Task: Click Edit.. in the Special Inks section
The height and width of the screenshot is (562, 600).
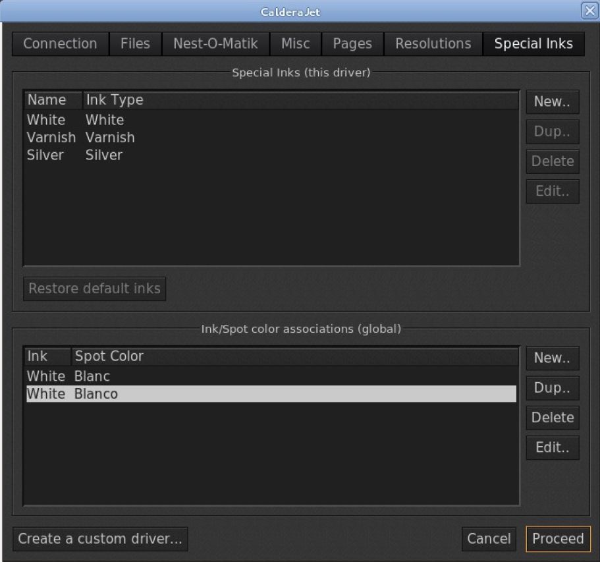Action: [552, 192]
